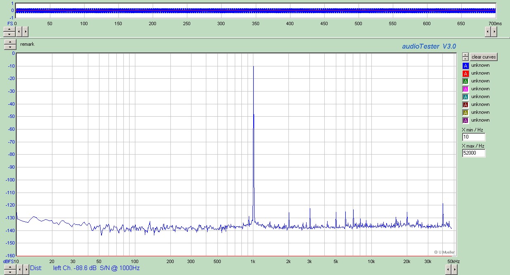Click the left arrow under the 700ms mark
Viewport: 510px width, 275px height.
click(488, 31)
